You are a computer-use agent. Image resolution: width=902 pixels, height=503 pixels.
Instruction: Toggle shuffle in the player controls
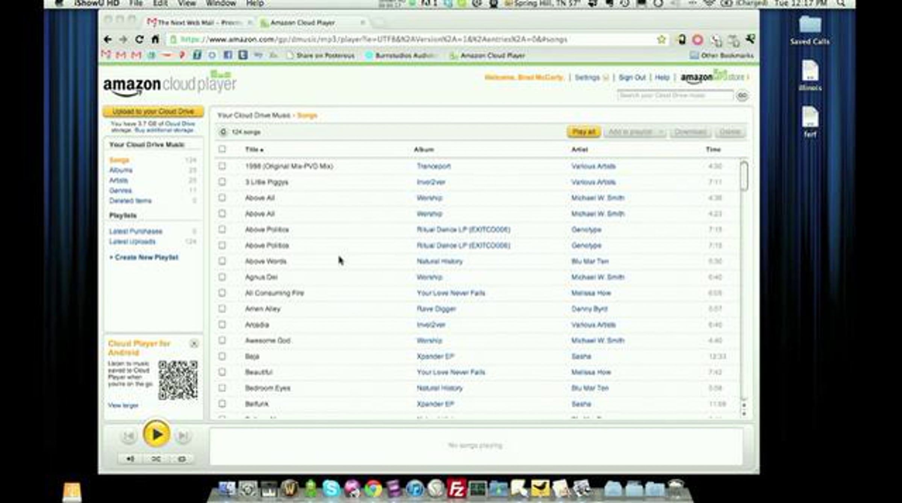pyautogui.click(x=156, y=459)
